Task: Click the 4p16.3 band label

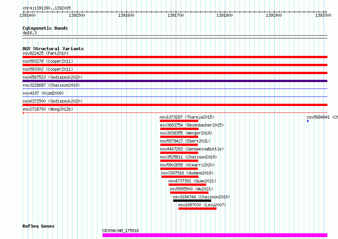Action: (30, 33)
